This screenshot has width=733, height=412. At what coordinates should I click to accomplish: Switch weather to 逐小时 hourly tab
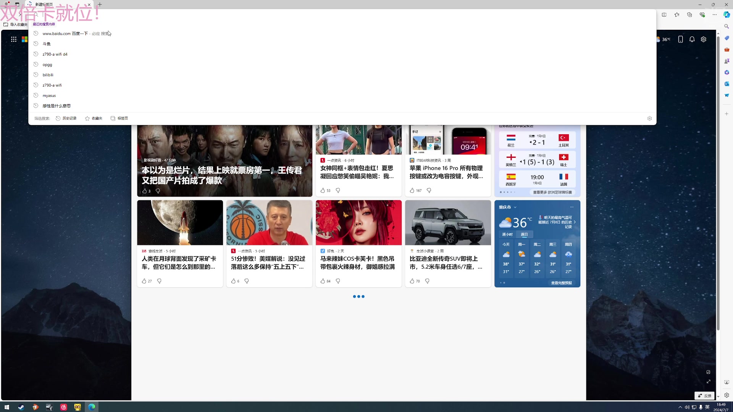tap(507, 234)
